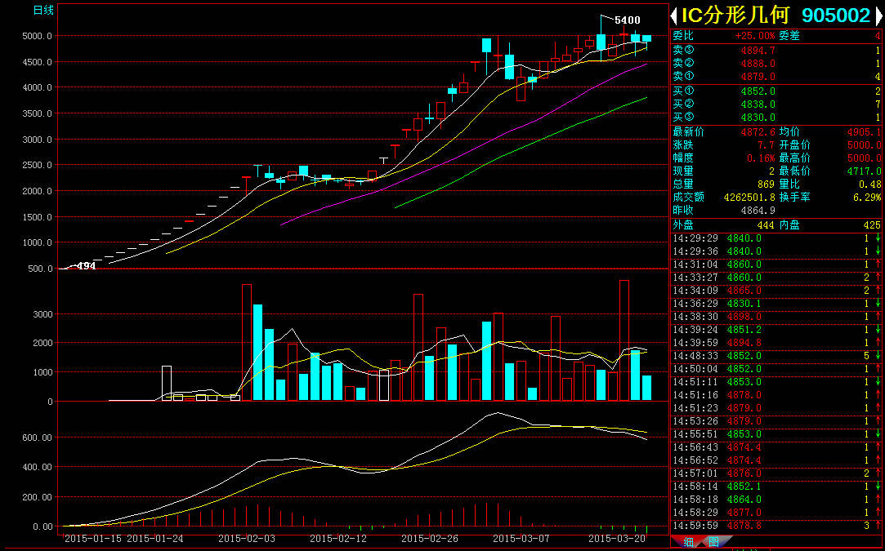
Task: Select the 14:53:26 tick row
Action: tap(776, 421)
